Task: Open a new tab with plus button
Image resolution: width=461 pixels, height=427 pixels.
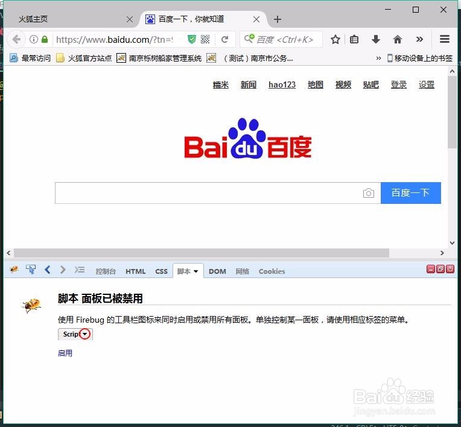Action: tap(277, 19)
